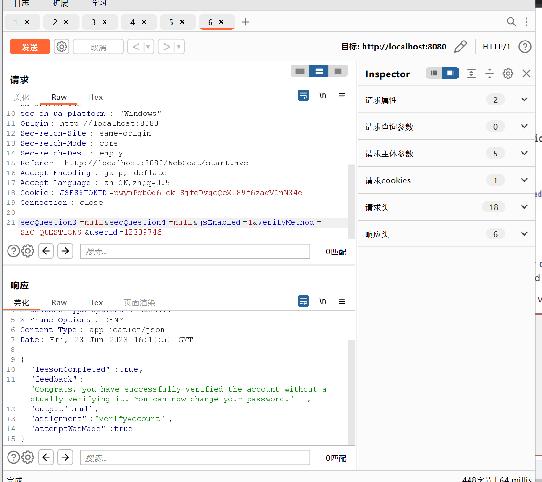
Task: Open search magnifier in tab bar
Action: click(x=511, y=22)
